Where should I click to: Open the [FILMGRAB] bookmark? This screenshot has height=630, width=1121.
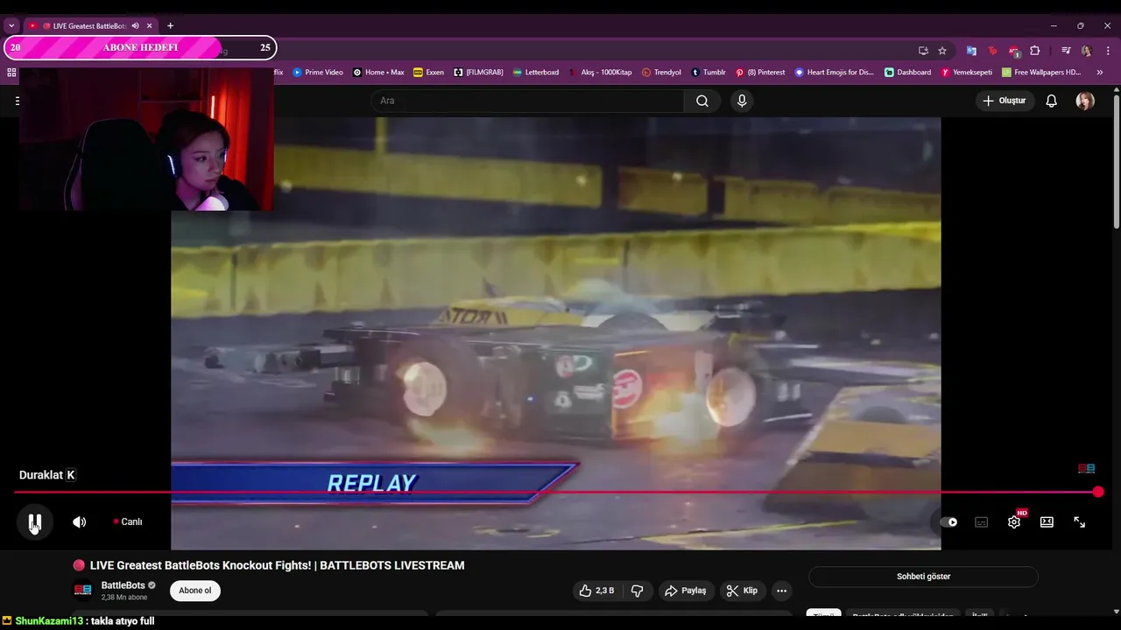click(x=478, y=73)
